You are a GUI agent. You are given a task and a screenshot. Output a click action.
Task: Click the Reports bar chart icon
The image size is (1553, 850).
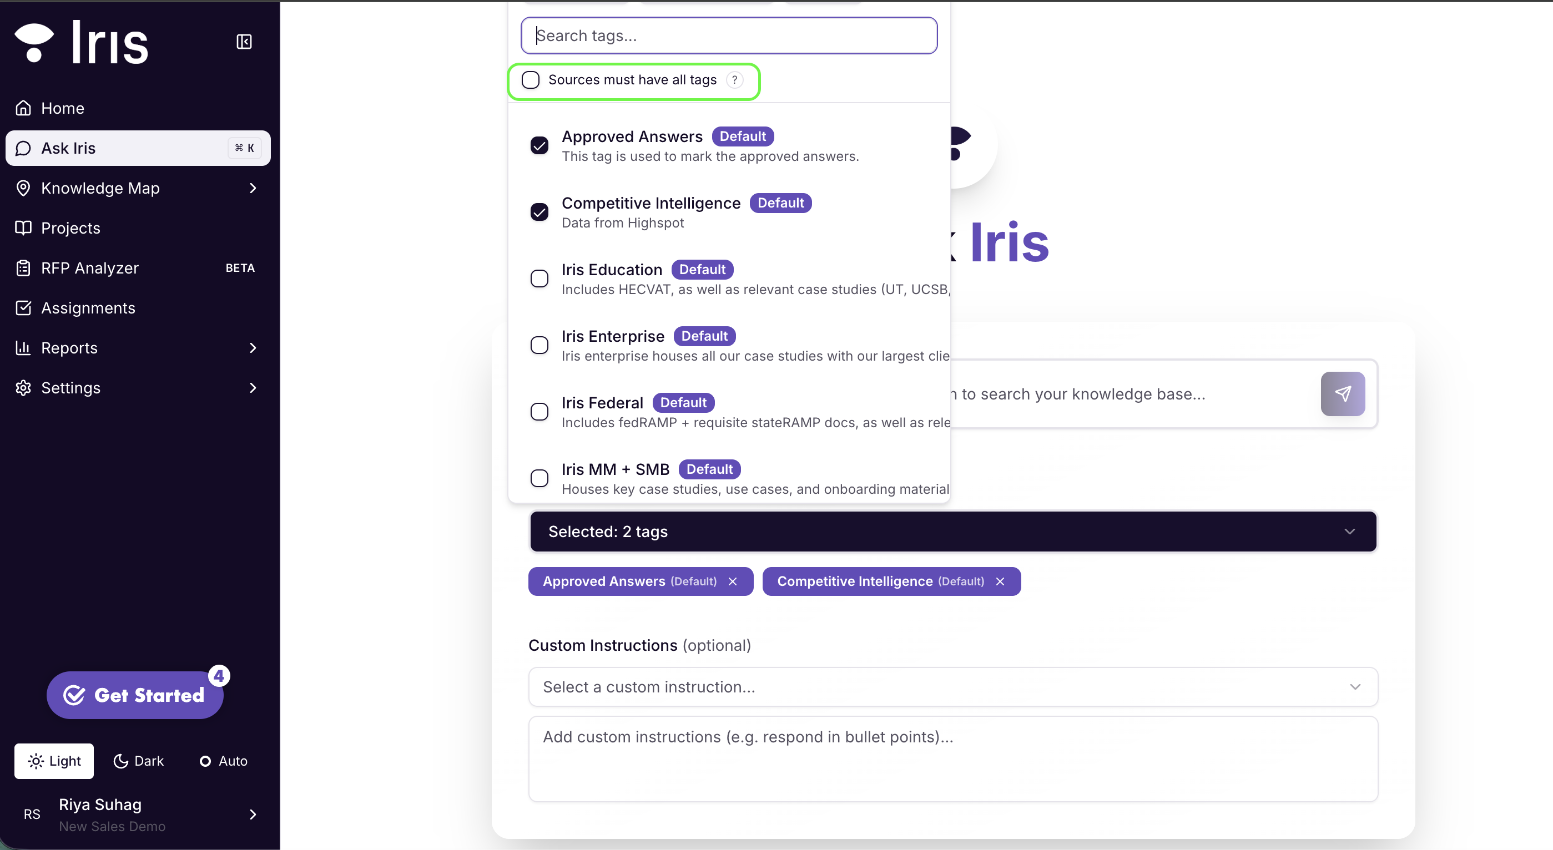23,348
